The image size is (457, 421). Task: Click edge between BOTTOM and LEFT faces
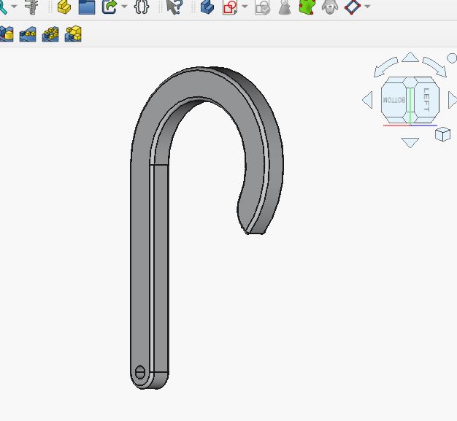[410, 100]
